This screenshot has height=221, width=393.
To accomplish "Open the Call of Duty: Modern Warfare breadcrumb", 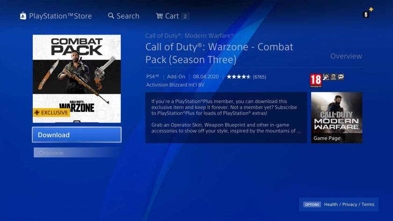I will 190,36.
